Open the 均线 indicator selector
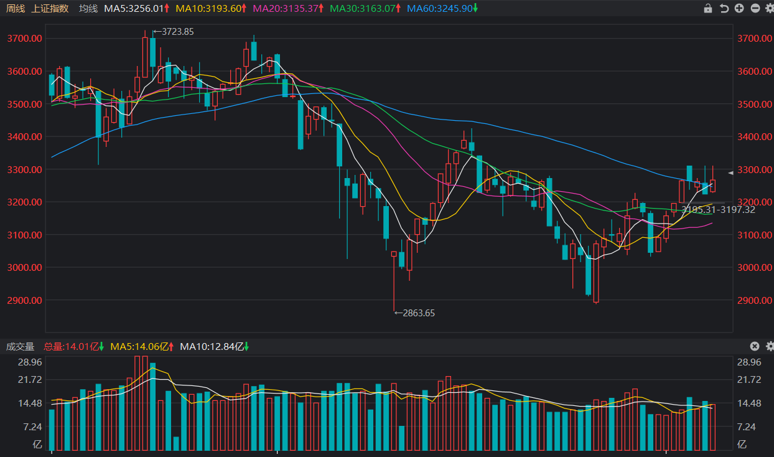This screenshot has width=774, height=457. pyautogui.click(x=88, y=9)
